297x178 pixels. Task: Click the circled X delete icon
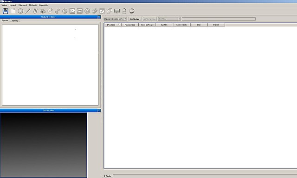click(20, 11)
